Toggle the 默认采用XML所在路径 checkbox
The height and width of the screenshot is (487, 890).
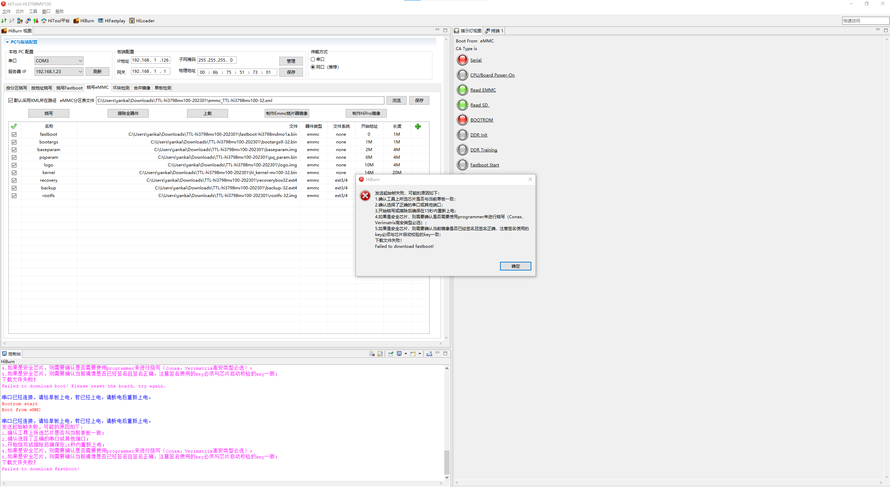click(x=10, y=101)
